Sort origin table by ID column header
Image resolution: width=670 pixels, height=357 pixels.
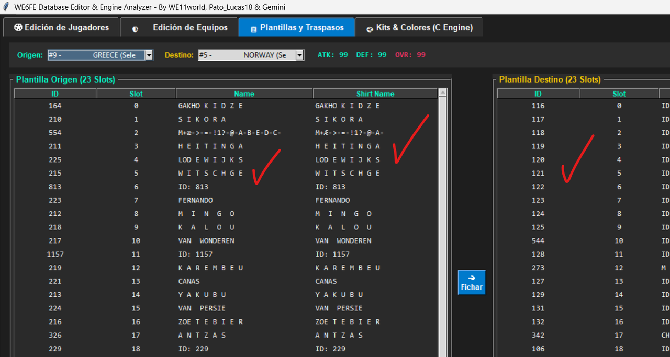pos(55,94)
